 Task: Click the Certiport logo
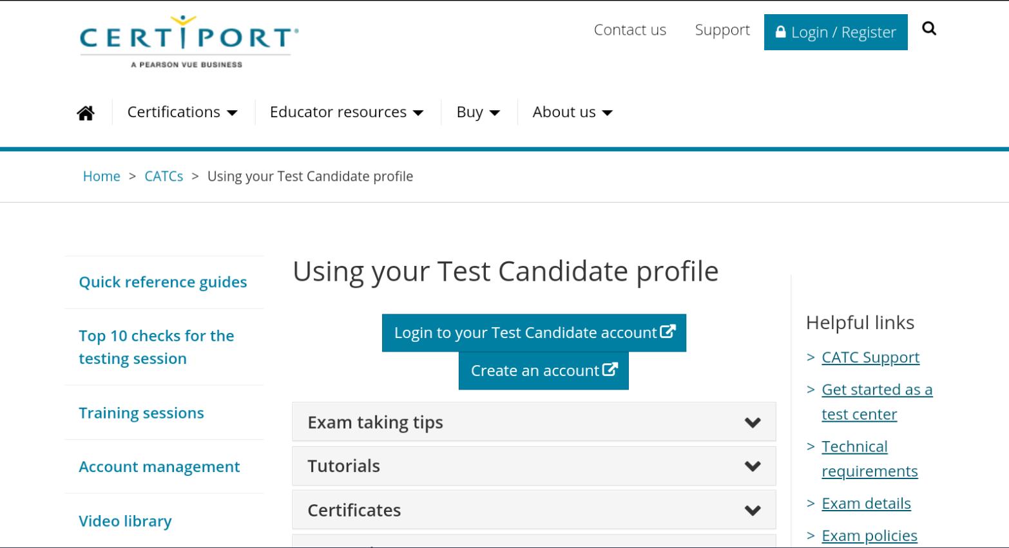[x=189, y=41]
